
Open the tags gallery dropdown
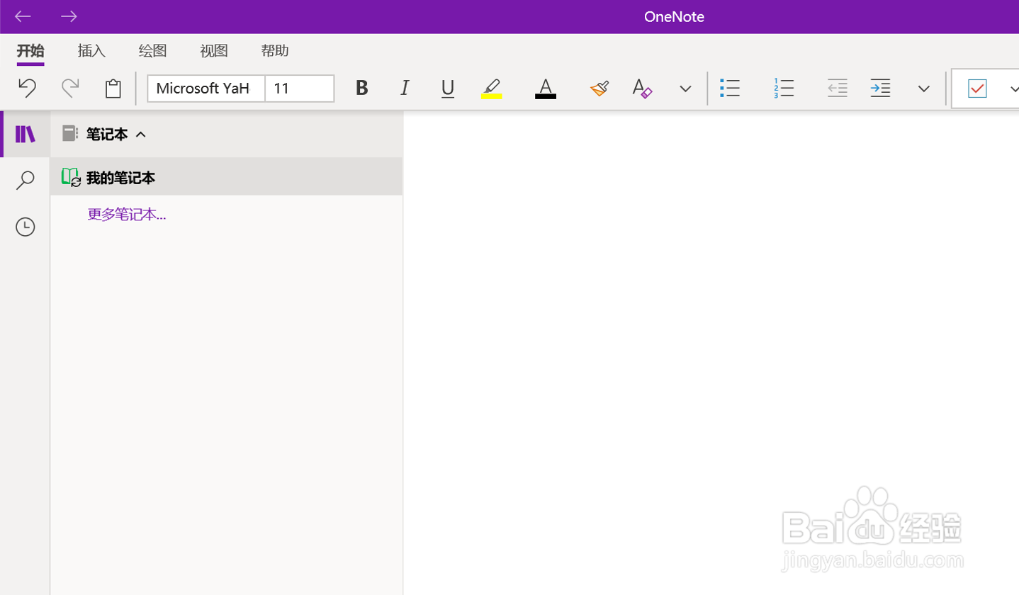pyautogui.click(x=1013, y=89)
